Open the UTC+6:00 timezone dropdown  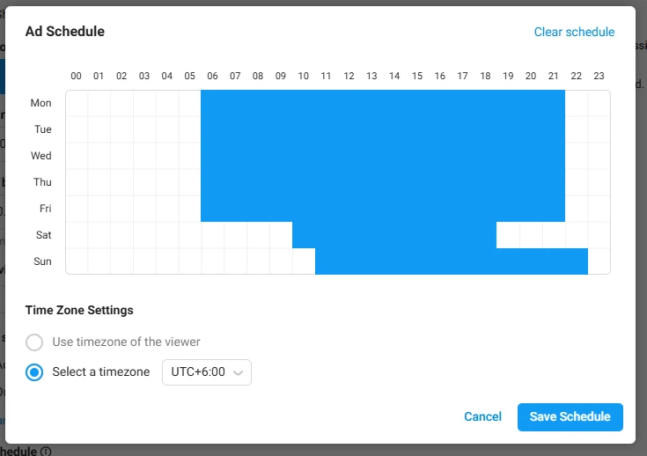[x=207, y=372]
